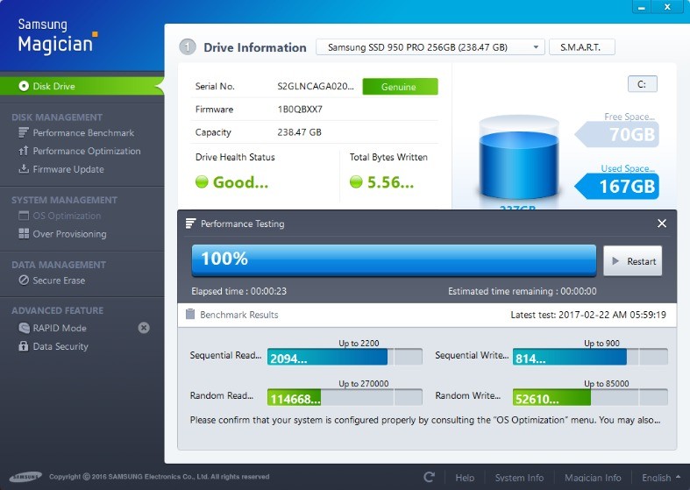Click the 167GB used space label
Viewport: 690px width, 490px height.
pyautogui.click(x=617, y=186)
